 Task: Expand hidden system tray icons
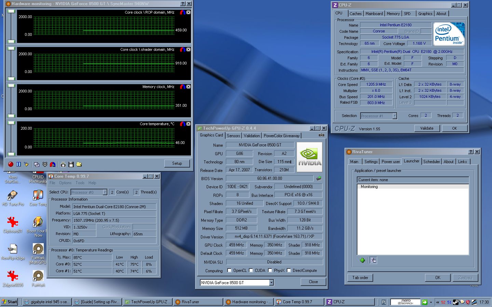tap(438, 302)
